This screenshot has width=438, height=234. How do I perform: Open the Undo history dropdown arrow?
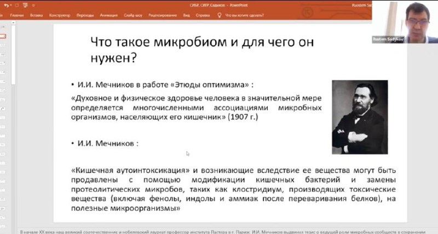[x=11, y=5]
